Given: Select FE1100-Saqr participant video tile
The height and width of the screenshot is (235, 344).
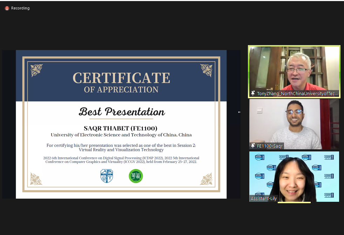Looking at the screenshot, I should (294, 124).
